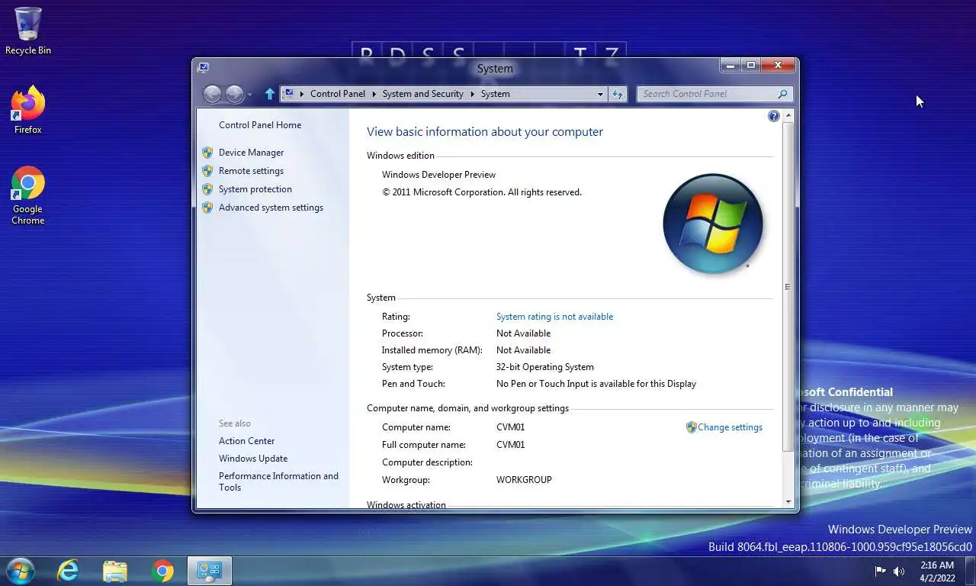Open Remote settings link

click(x=251, y=171)
